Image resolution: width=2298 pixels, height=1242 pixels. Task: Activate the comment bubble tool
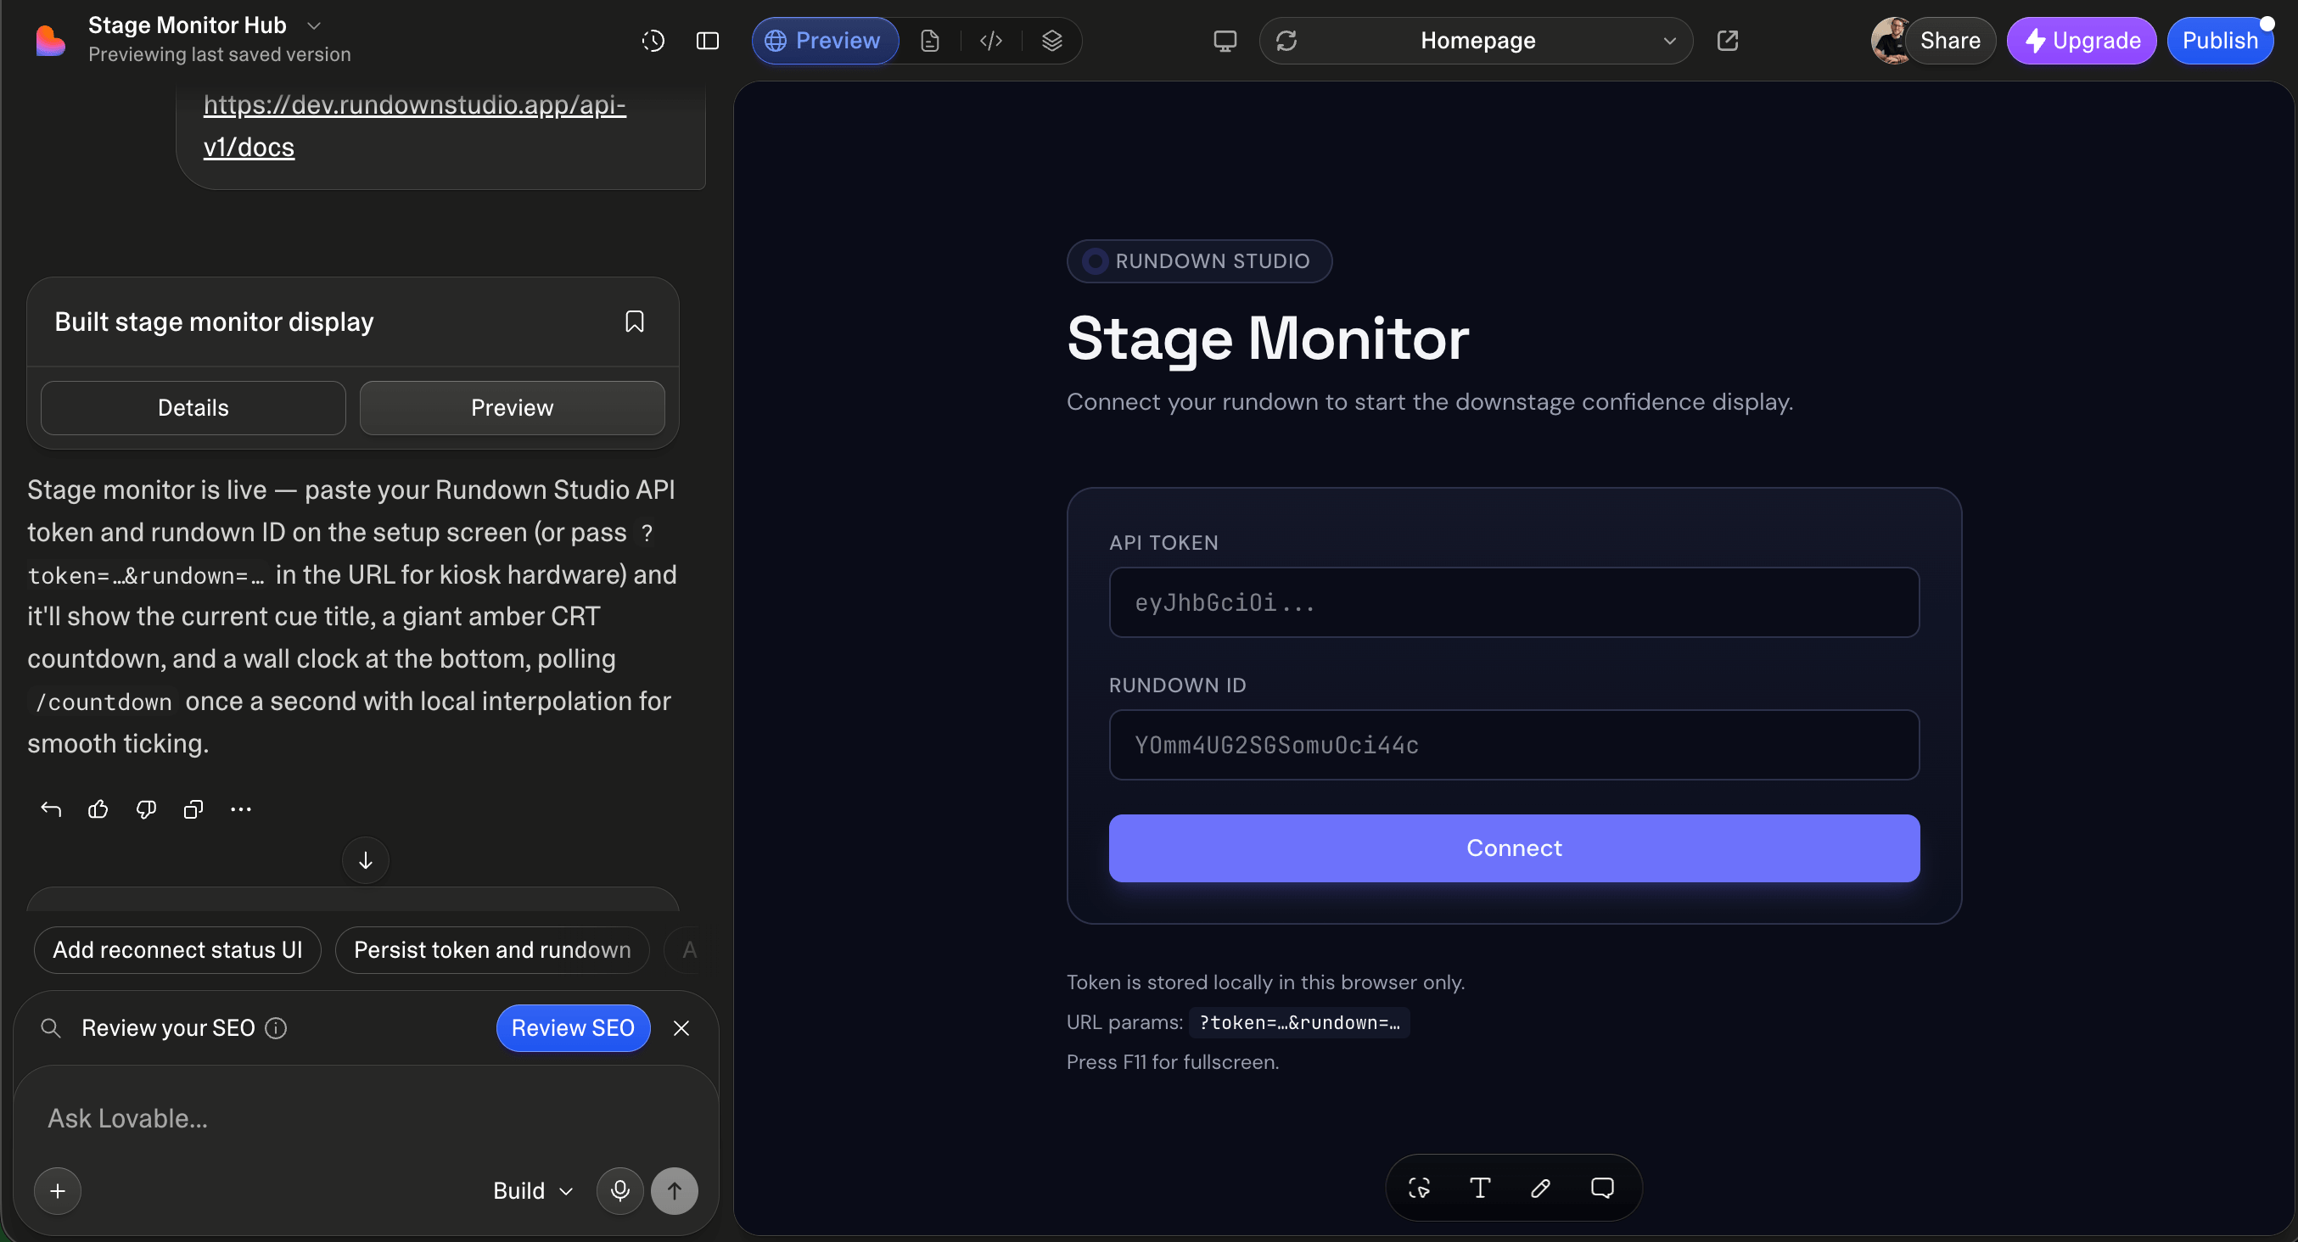1602,1188
